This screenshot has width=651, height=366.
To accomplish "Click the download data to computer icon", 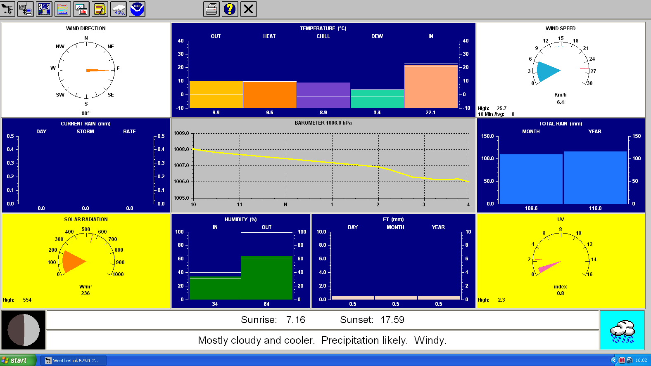I will click(26, 9).
